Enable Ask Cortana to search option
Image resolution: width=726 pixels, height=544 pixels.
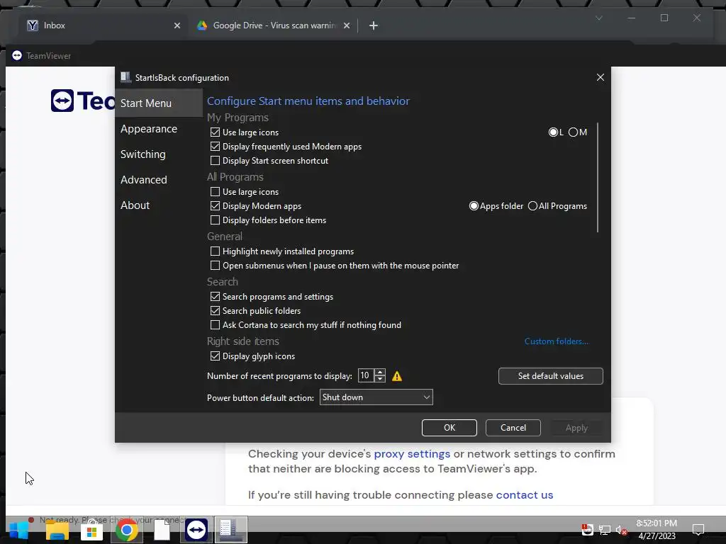point(215,324)
